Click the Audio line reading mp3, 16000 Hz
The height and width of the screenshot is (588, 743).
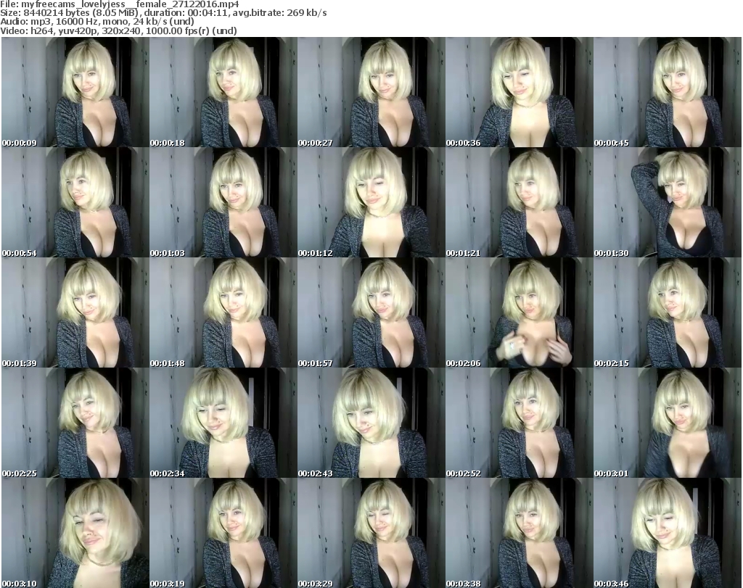click(x=97, y=22)
